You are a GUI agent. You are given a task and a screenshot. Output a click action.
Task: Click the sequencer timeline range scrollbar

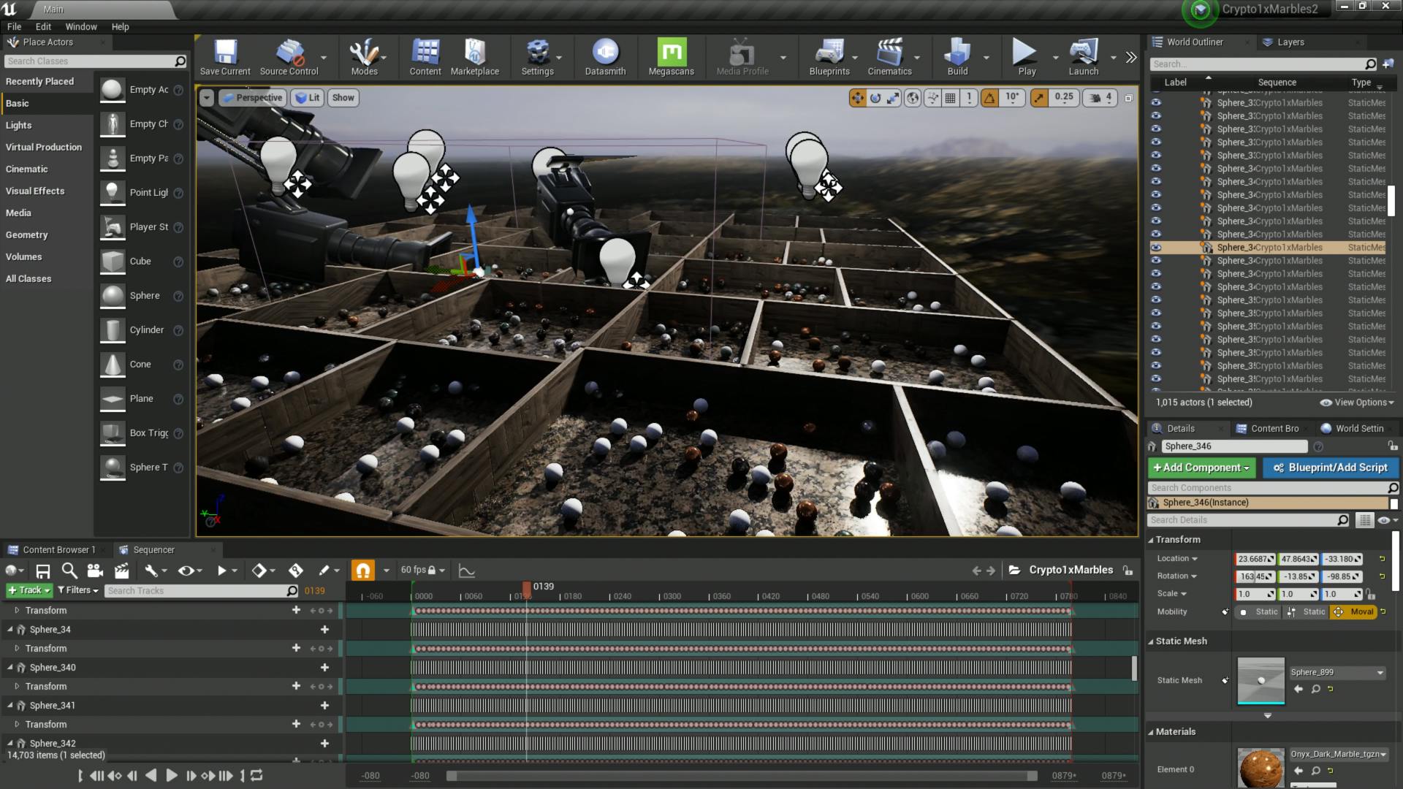742,776
